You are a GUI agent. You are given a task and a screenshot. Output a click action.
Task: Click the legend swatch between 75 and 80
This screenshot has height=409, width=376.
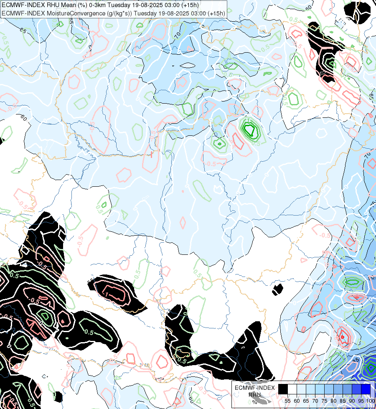tap(329, 389)
